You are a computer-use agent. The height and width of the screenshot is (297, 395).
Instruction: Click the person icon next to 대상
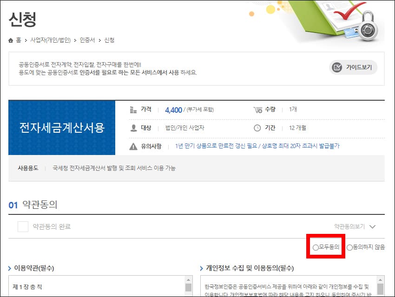point(134,127)
